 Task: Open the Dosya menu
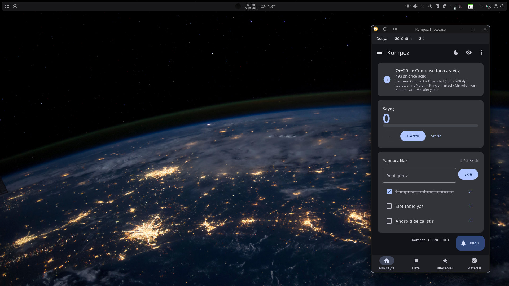pyautogui.click(x=382, y=39)
